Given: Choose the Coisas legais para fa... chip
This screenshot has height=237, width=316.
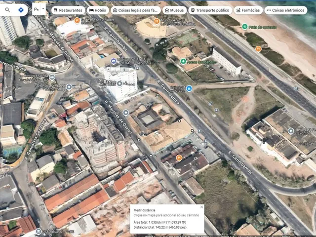Looking at the screenshot, I should coord(136,10).
